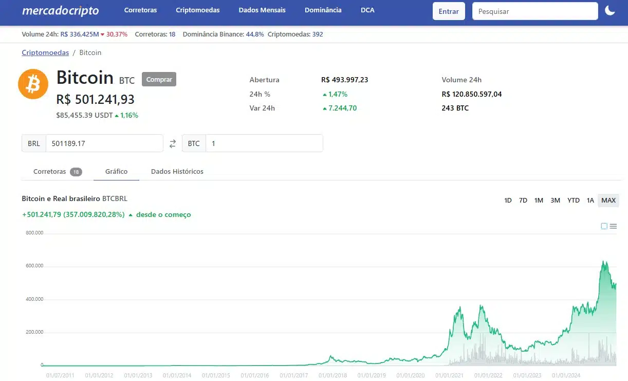628x381 pixels.
Task: Click the 600.000 y-axis label
Action: click(x=34, y=266)
